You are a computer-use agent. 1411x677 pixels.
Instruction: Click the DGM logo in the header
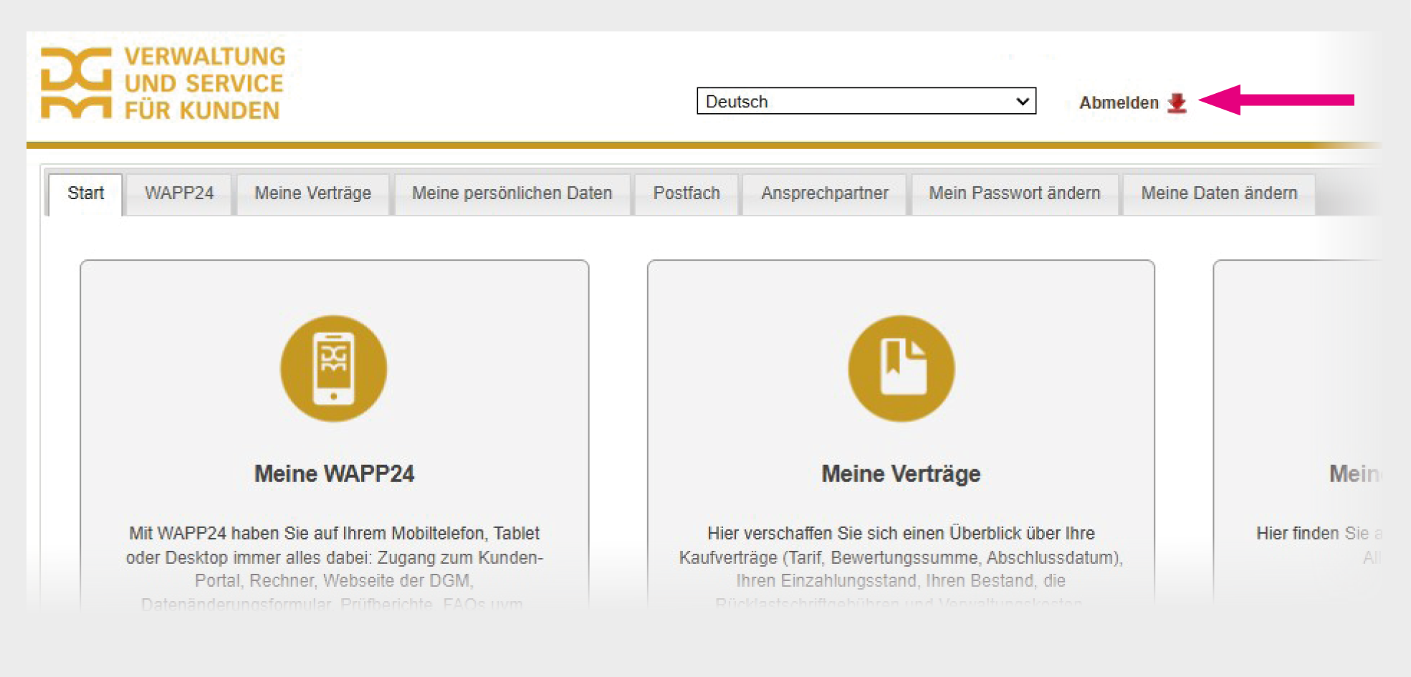(76, 82)
